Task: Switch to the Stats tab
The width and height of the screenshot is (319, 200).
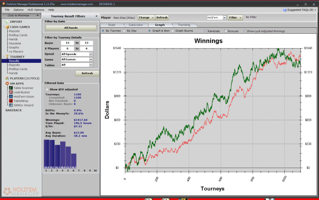Action: [112, 25]
